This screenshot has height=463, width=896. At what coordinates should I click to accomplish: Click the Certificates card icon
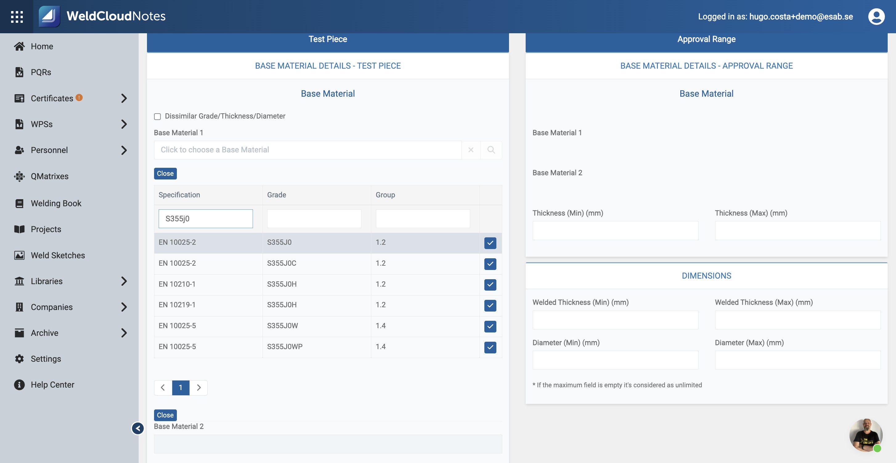point(19,99)
